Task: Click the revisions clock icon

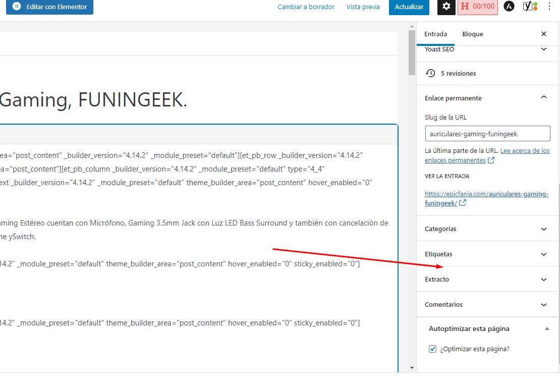Action: (431, 73)
